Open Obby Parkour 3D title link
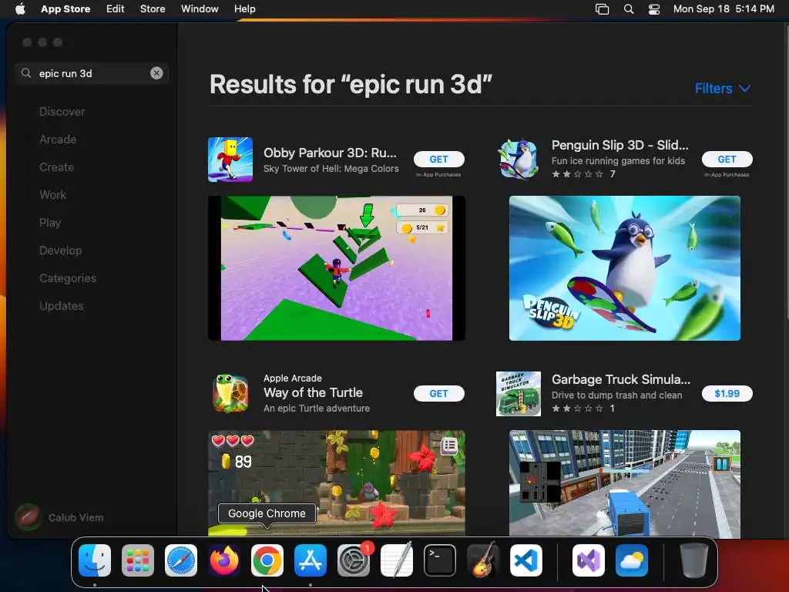Image resolution: width=789 pixels, height=592 pixels. 330,153
